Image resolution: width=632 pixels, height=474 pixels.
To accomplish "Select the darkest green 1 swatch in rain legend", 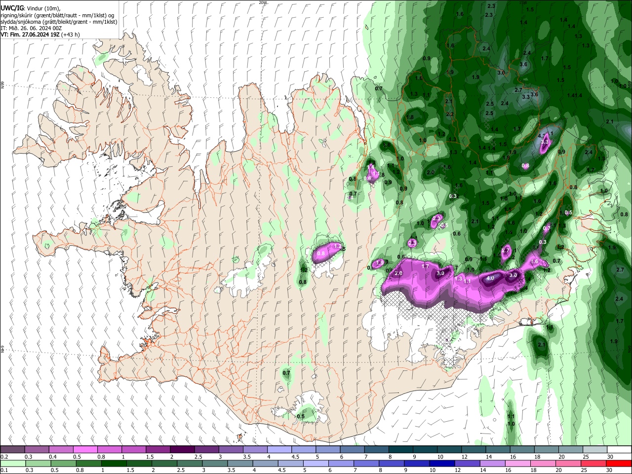I will (114, 463).
